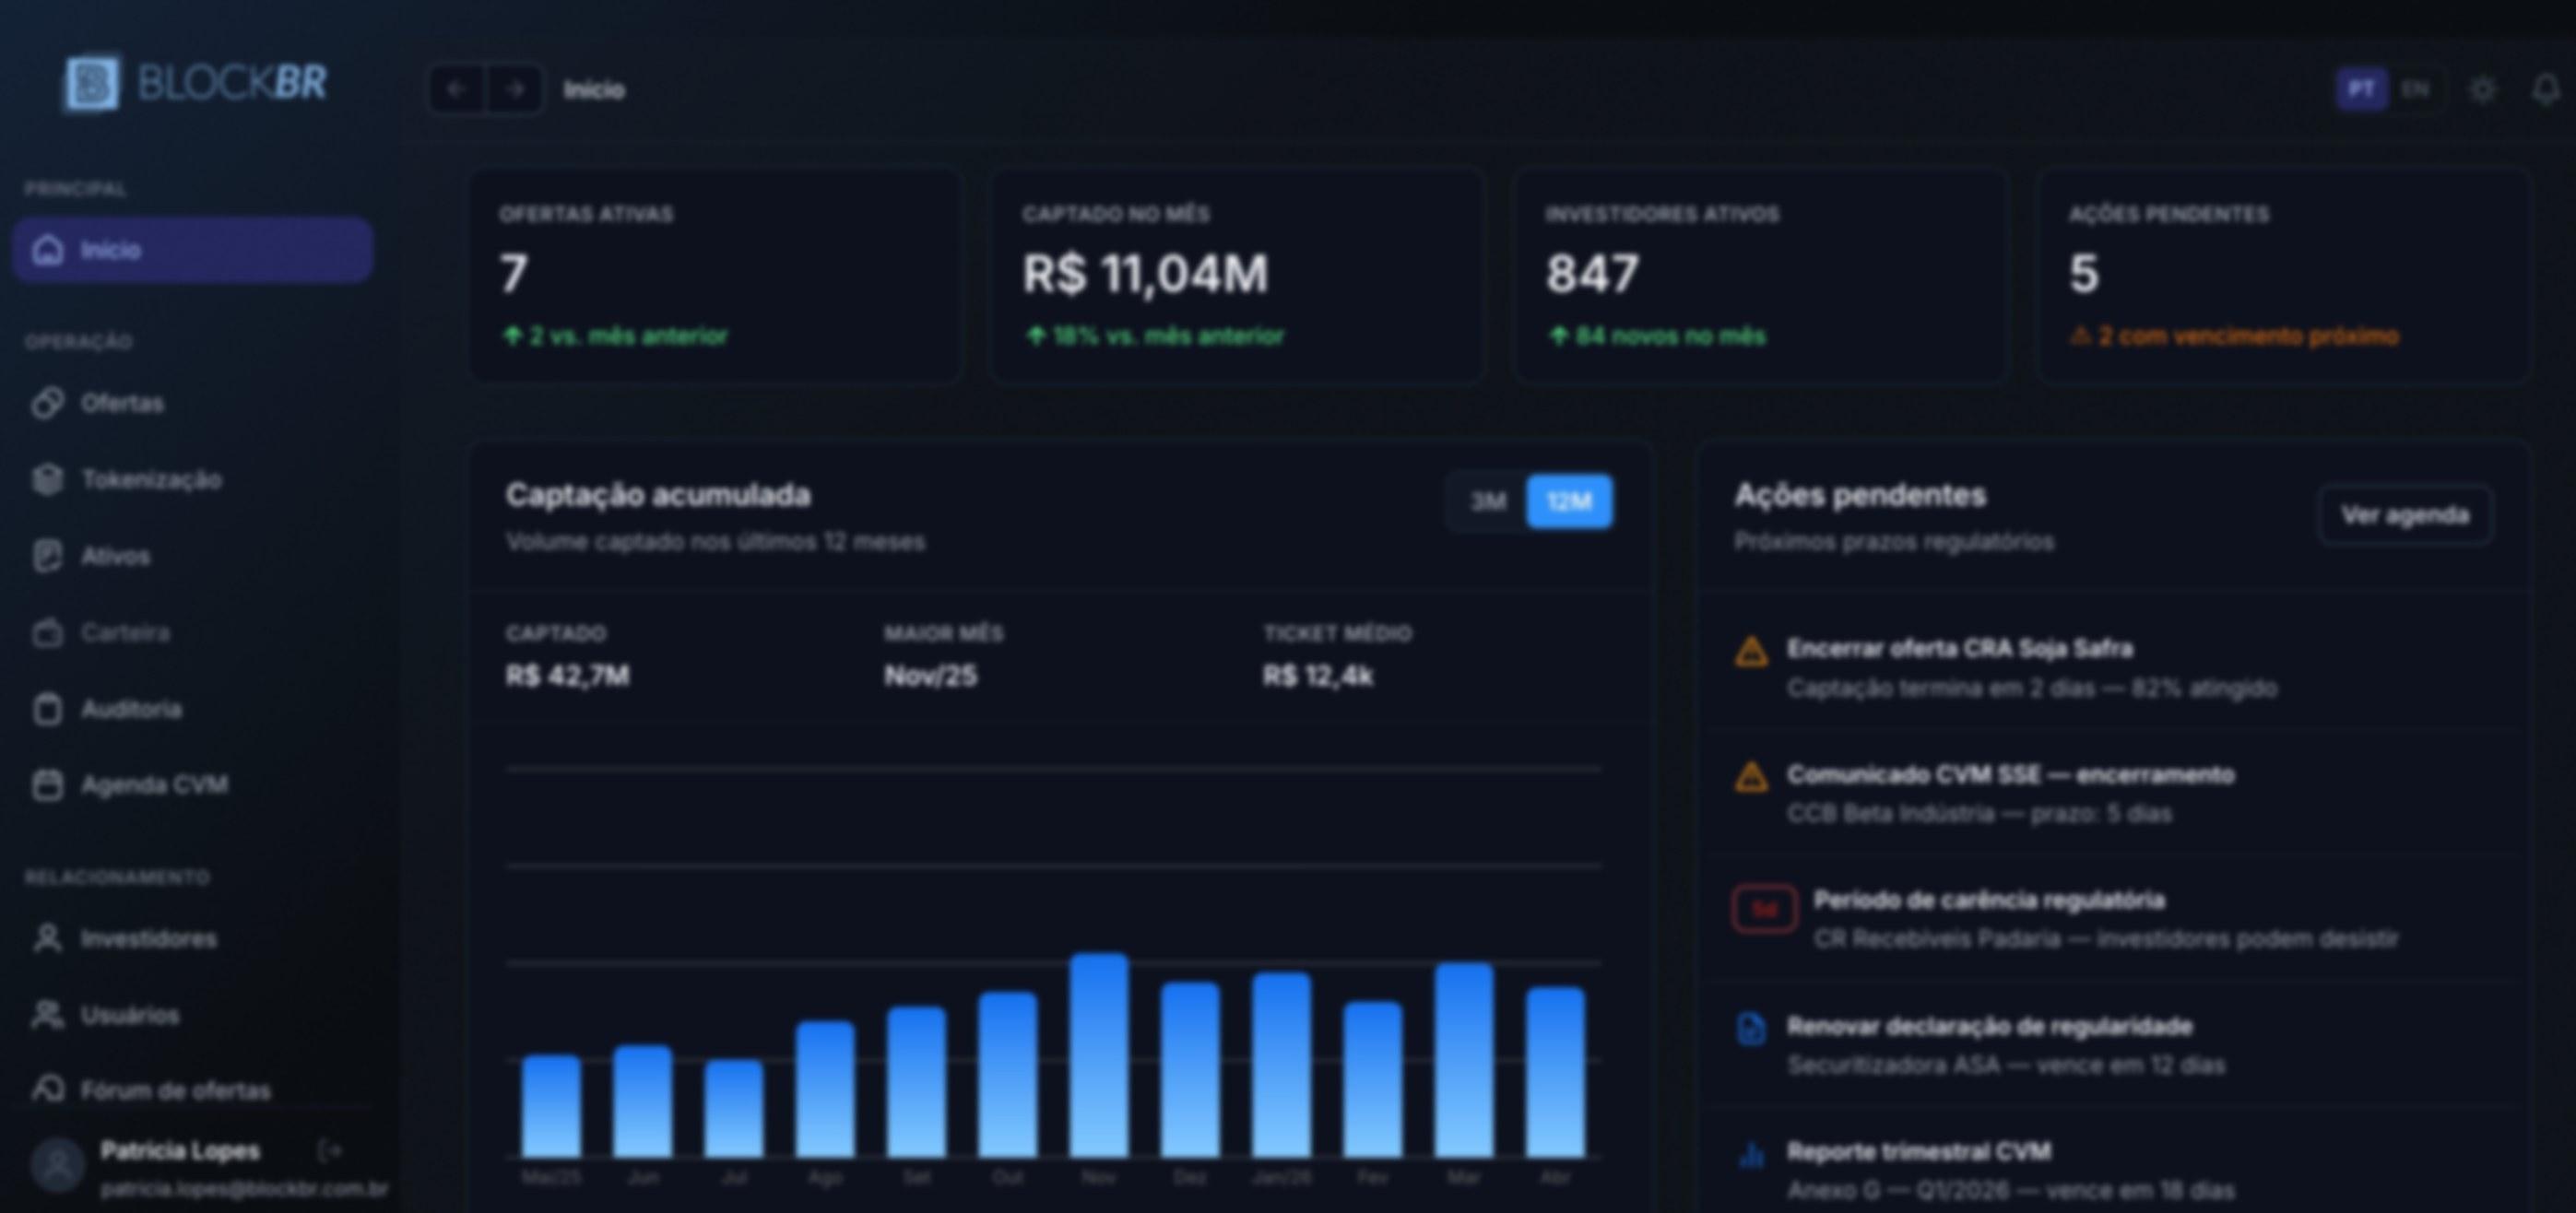2576x1213 pixels.
Task: Click the Ações Pendentes summary card
Action: coord(2284,276)
